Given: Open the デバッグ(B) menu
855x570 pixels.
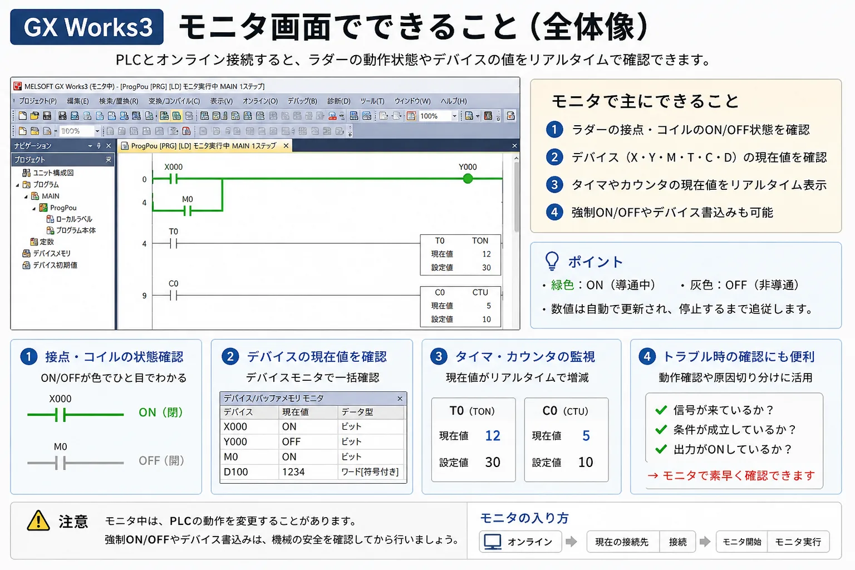Looking at the screenshot, I should (x=302, y=101).
